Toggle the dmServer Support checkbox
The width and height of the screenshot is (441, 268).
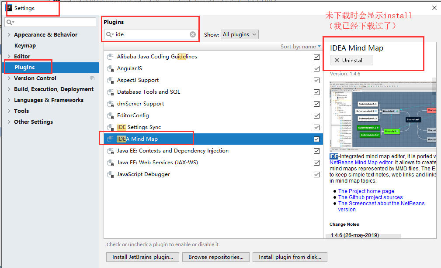tap(317, 104)
